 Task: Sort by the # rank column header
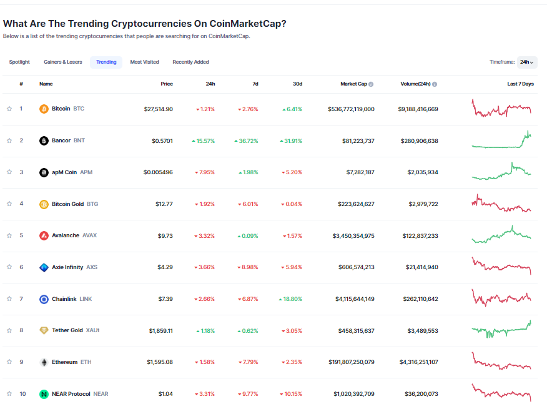pos(21,84)
